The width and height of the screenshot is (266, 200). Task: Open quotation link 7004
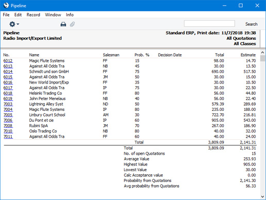(x=8, y=109)
